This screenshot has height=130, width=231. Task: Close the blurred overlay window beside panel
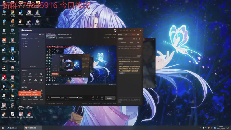pos(154,40)
